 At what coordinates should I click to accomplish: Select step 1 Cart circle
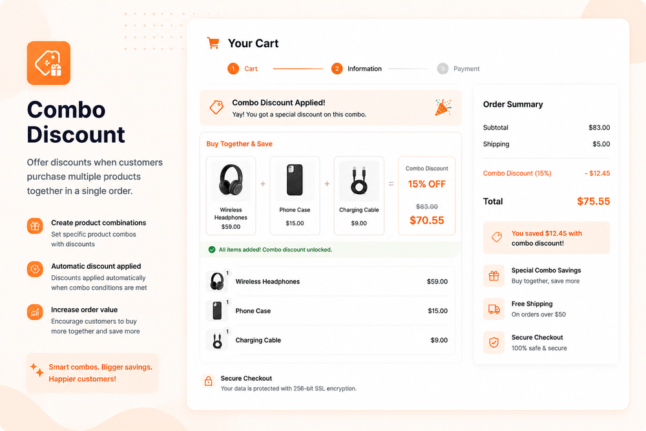[x=233, y=68]
